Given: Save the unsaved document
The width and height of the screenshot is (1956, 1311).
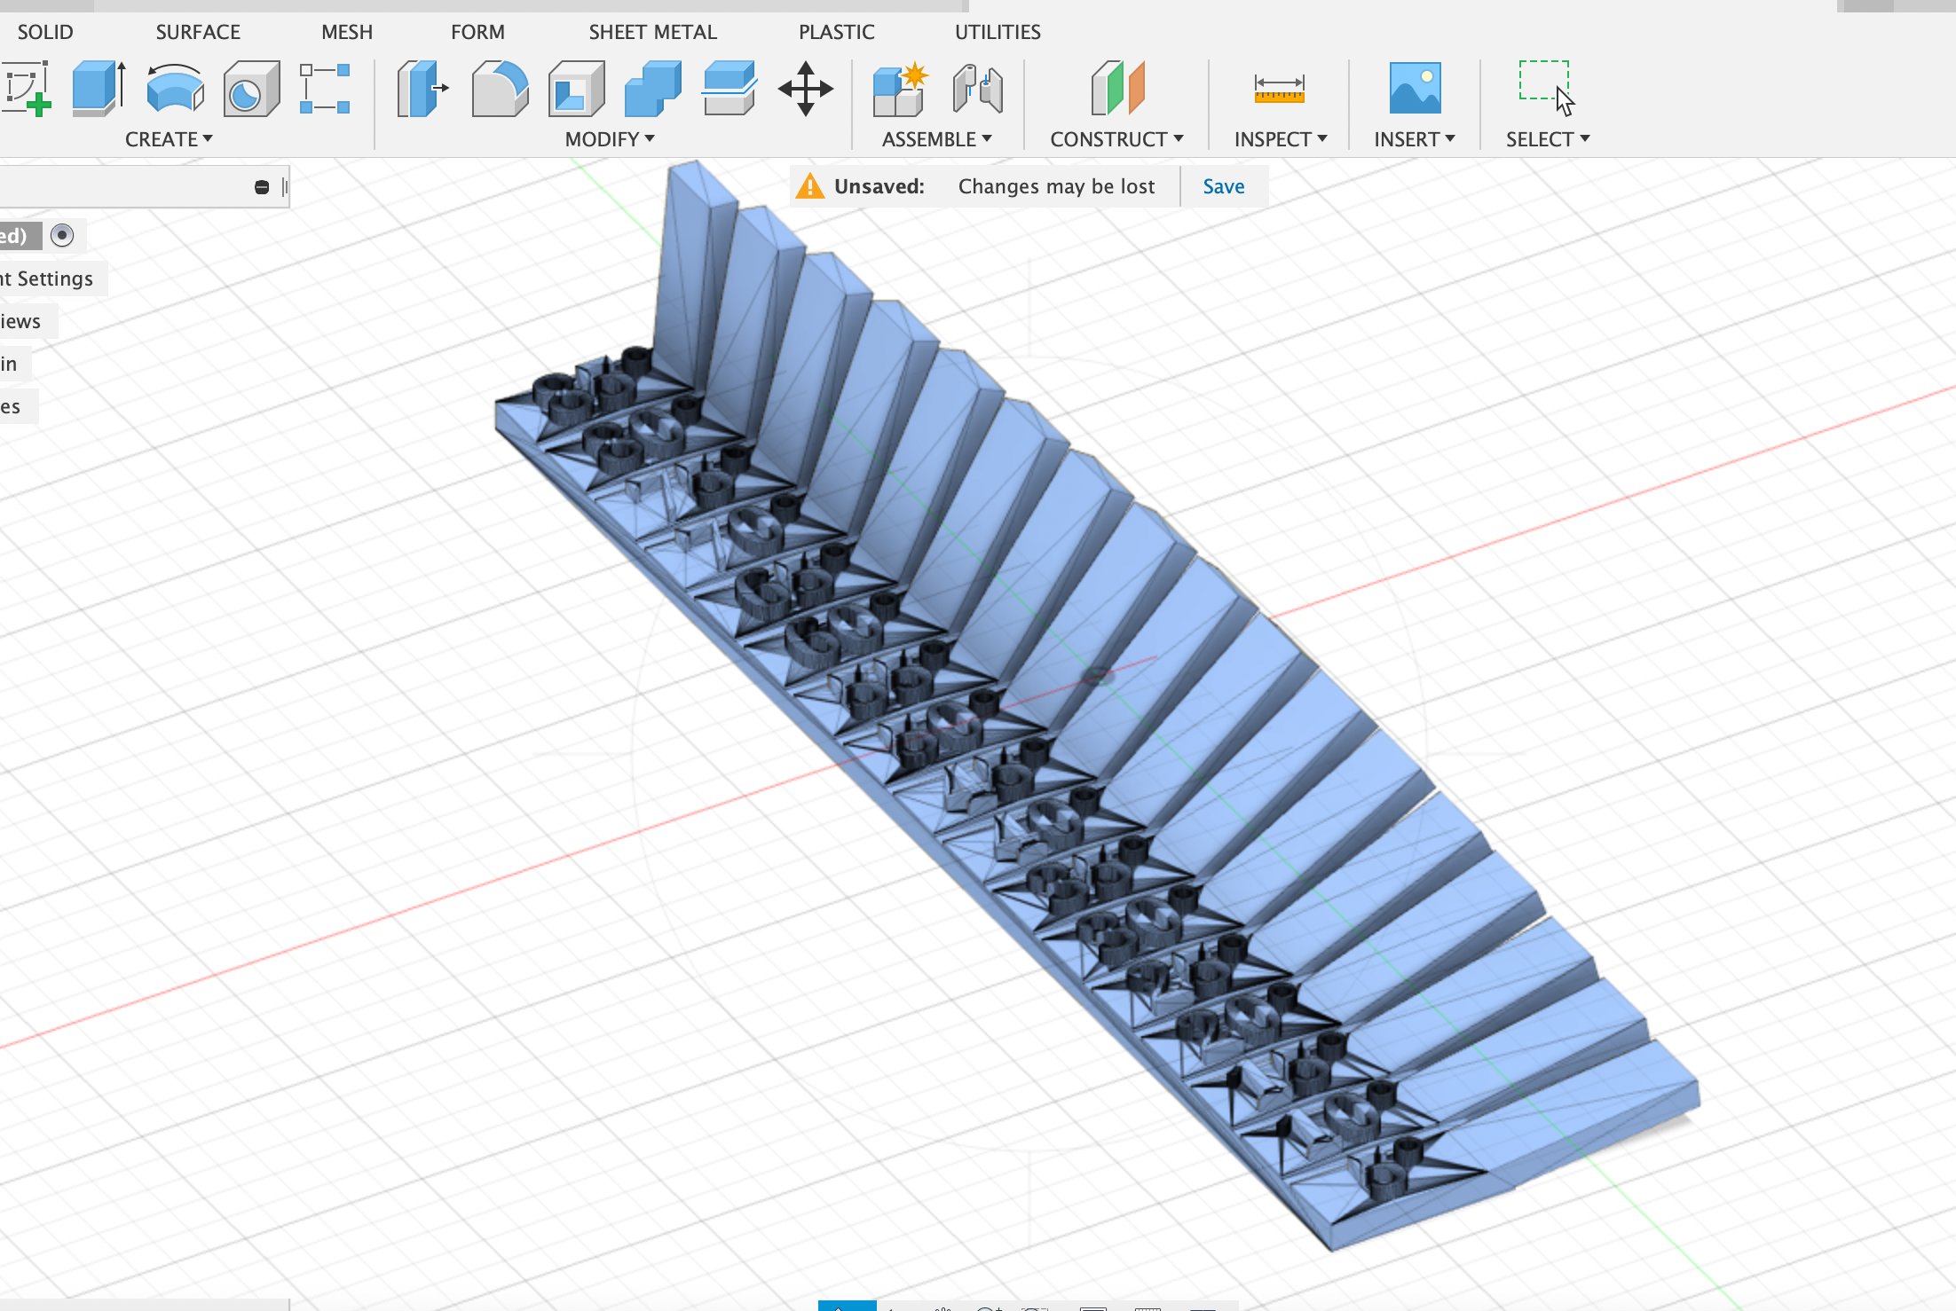Looking at the screenshot, I should click(1223, 185).
